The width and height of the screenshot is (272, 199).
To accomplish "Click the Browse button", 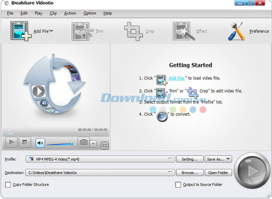I will tap(190, 173).
